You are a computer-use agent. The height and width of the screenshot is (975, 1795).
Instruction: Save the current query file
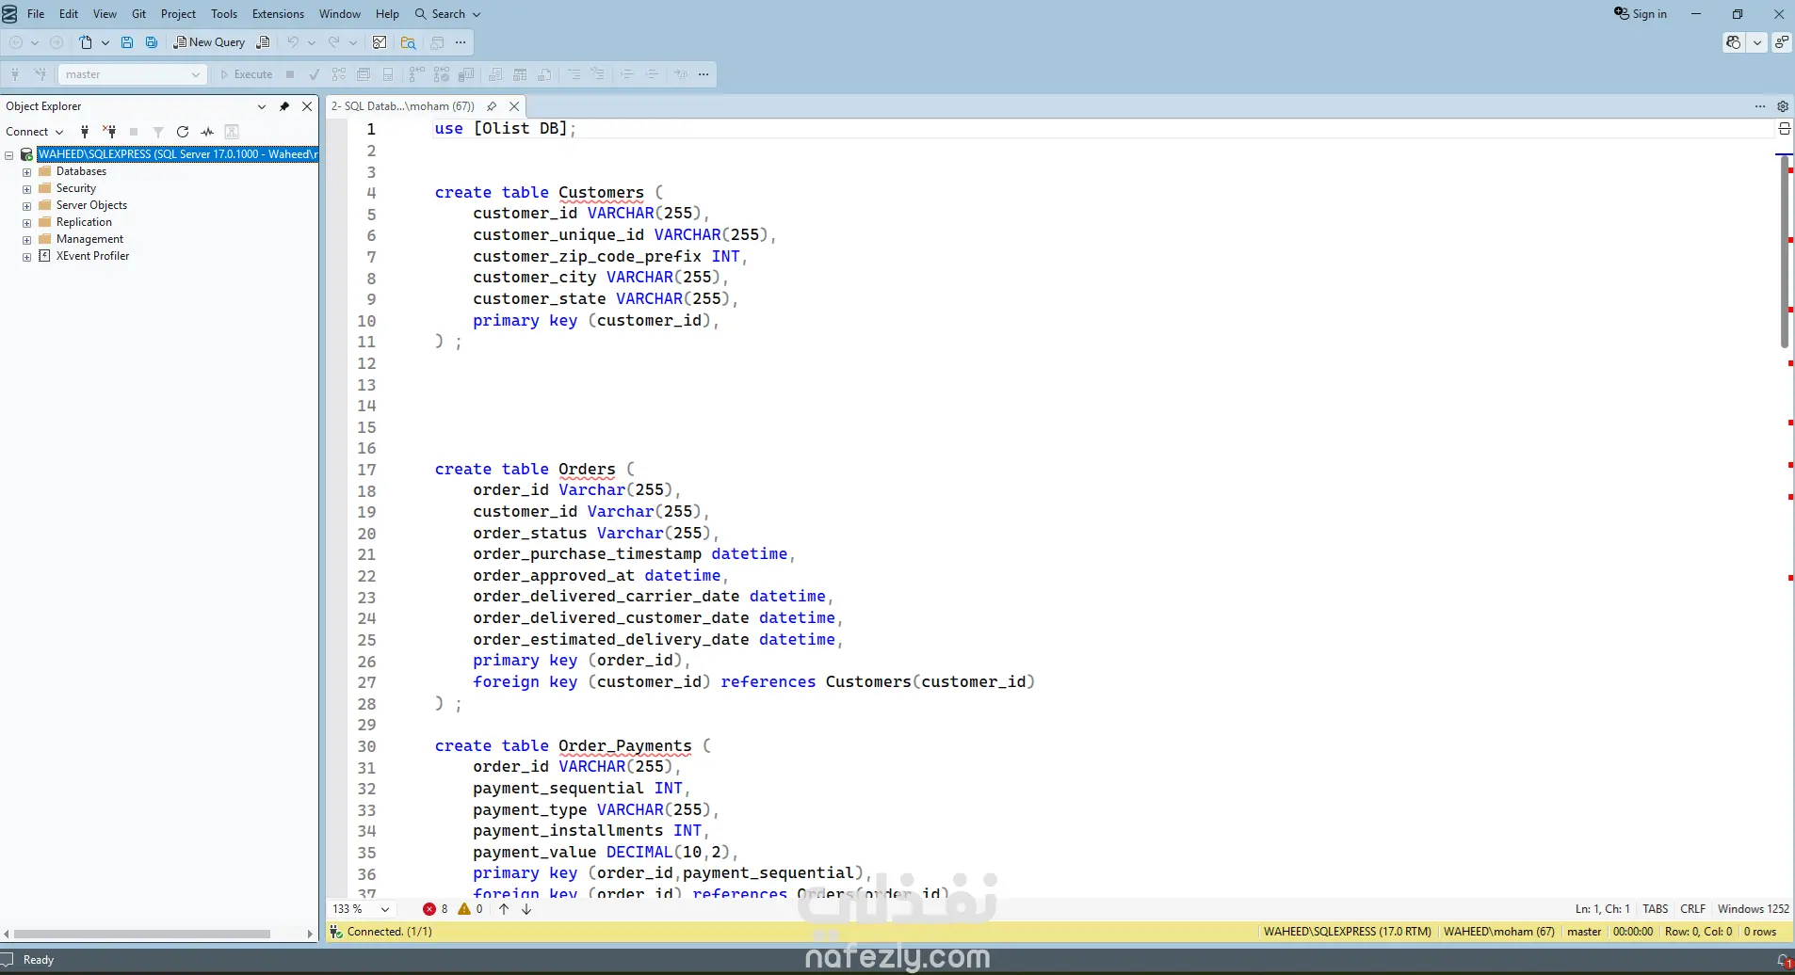127,42
